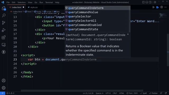
Task: Open the Search view icon
Action: (x=4, y=16)
